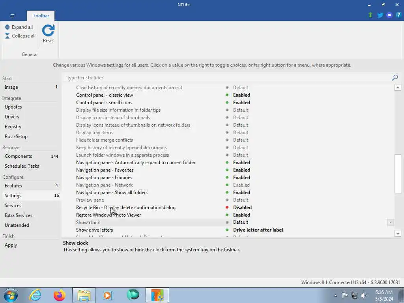Open the Action Center flag icon
The width and height of the screenshot is (404, 303).
coord(345,295)
